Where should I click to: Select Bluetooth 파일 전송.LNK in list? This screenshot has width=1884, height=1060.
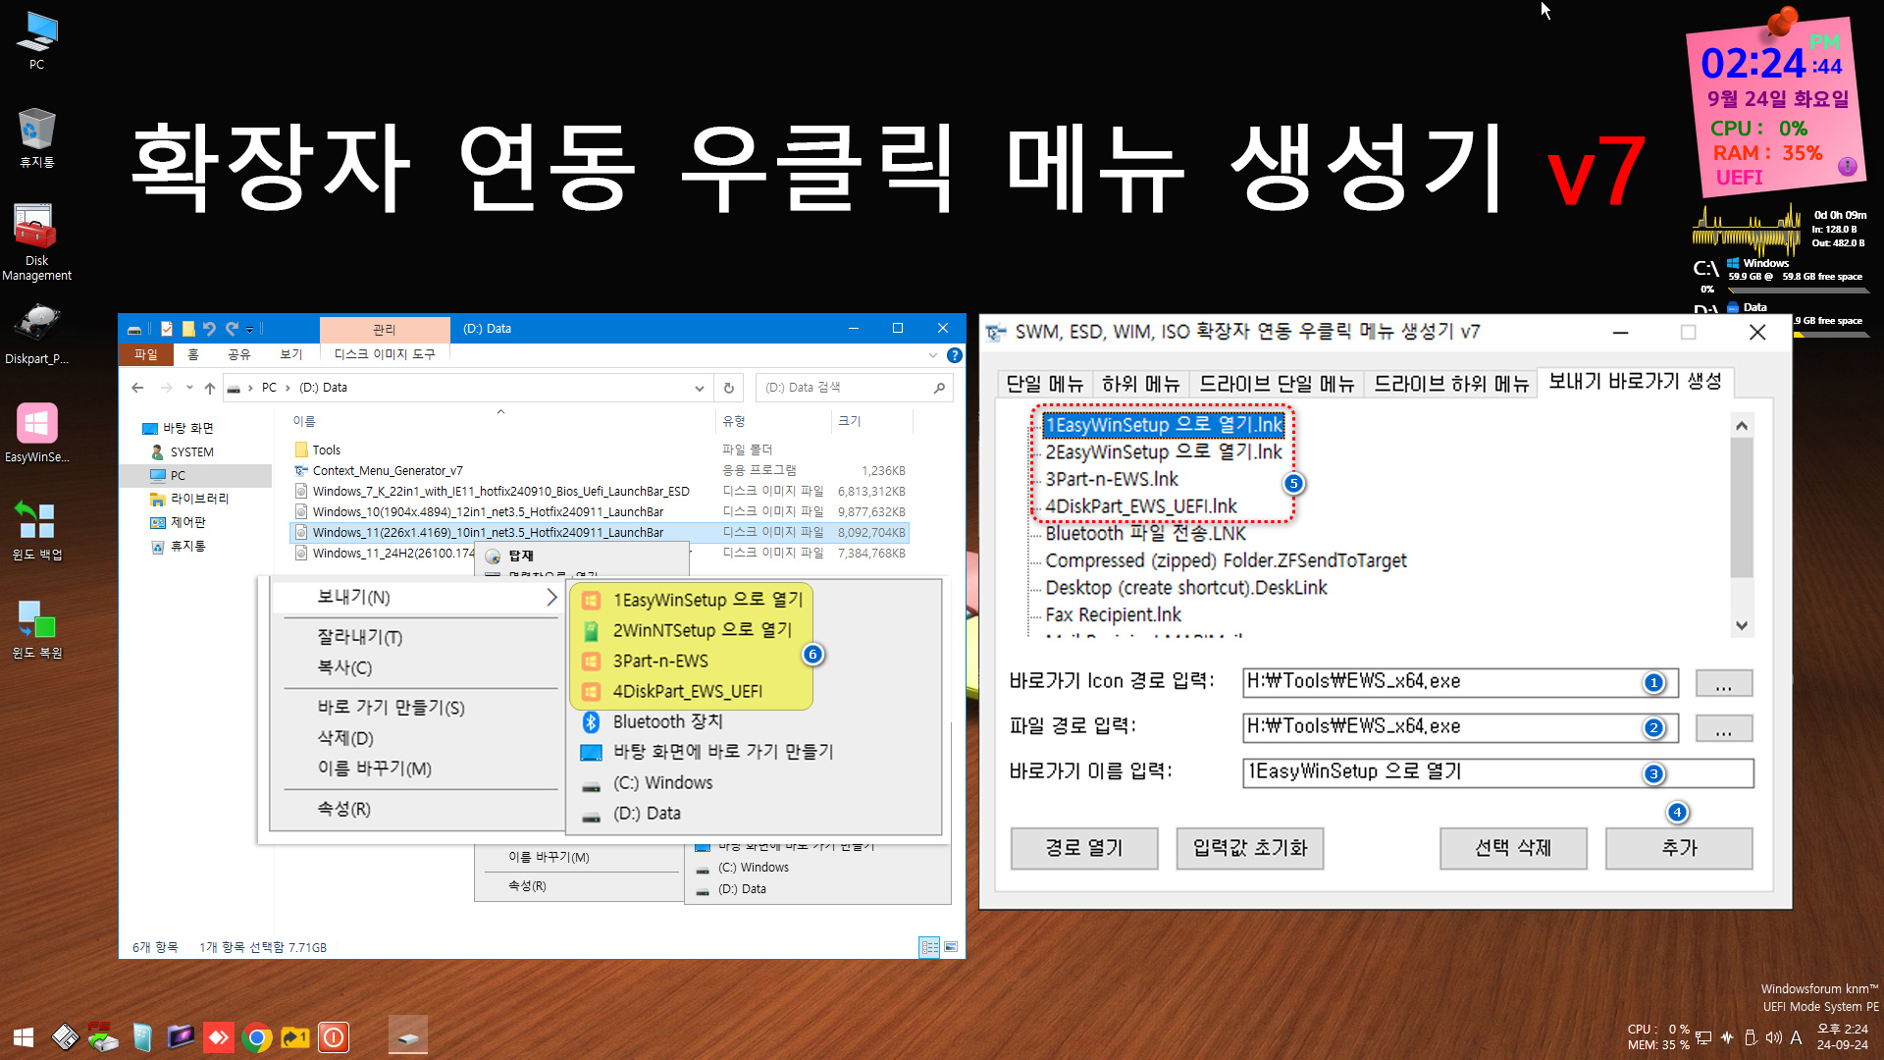coord(1145,534)
